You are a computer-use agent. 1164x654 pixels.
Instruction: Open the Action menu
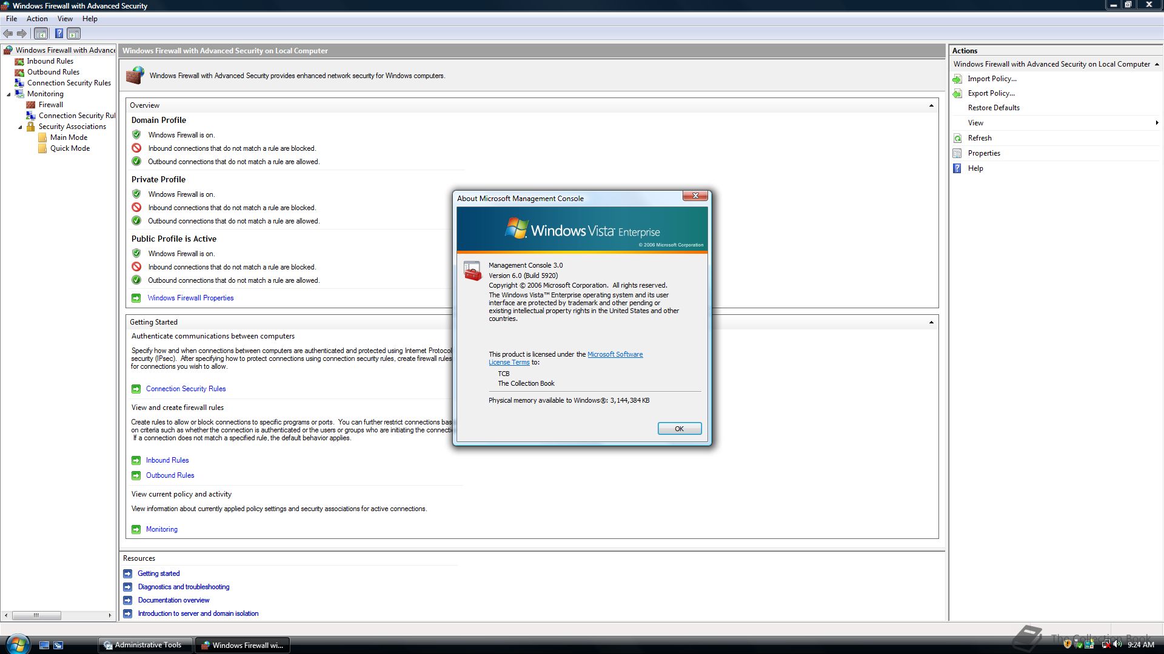[37, 19]
